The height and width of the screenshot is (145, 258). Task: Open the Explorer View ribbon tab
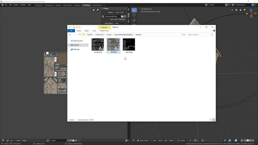tap(94, 31)
